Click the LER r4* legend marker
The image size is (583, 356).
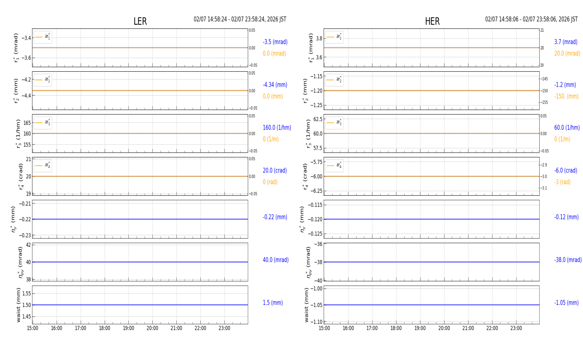tap(39, 166)
